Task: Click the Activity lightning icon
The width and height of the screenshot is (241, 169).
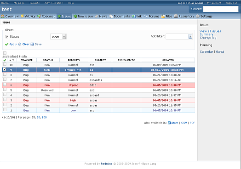Action: (23, 16)
